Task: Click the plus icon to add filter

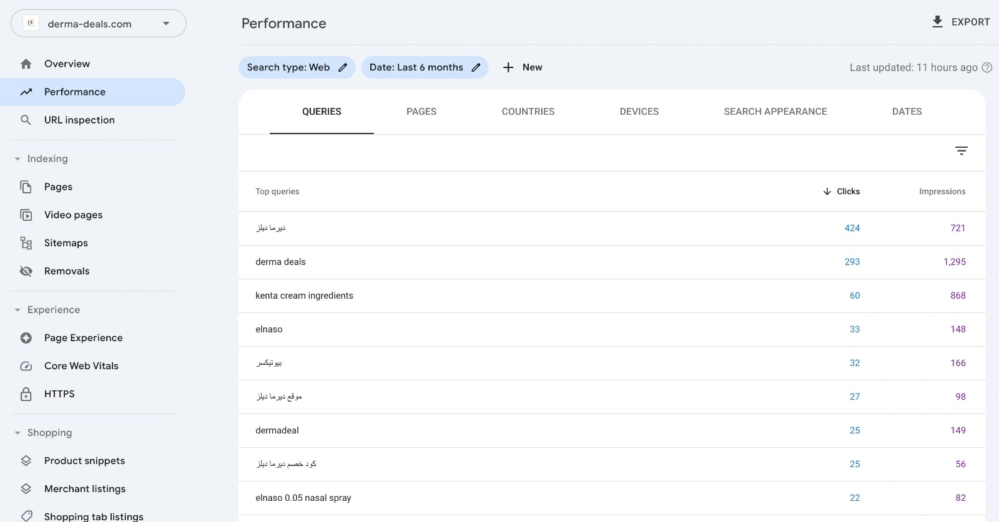Action: tap(508, 67)
